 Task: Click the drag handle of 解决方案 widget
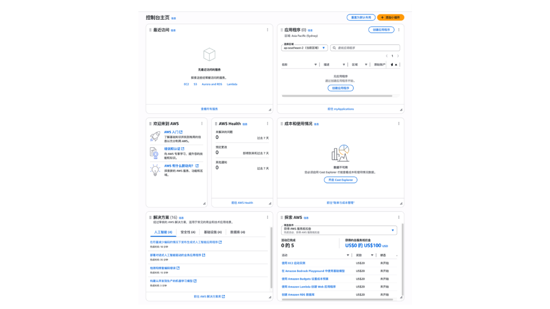150,217
